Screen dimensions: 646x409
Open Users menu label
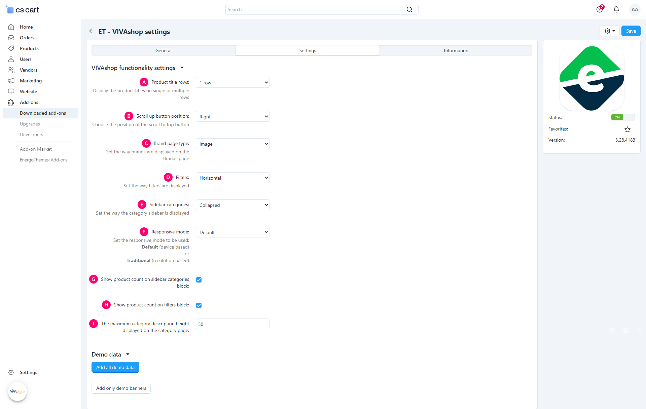click(x=26, y=59)
